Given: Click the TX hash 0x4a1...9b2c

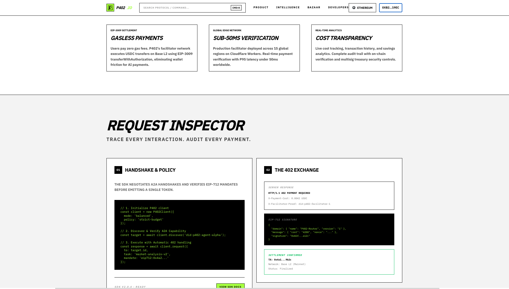Looking at the screenshot, I should pyautogui.click(x=279, y=259).
